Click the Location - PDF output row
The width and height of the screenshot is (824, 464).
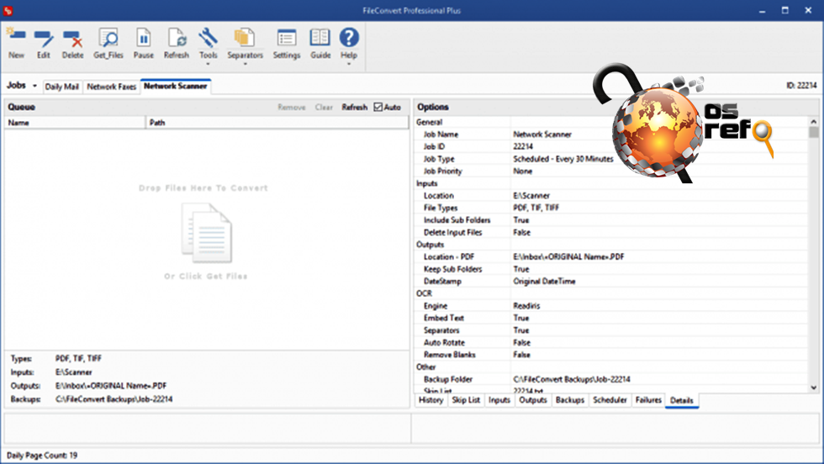click(611, 257)
